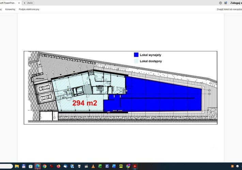The width and height of the screenshot is (242, 170).
Task: Open the apps grid icon
Action: point(226,3)
